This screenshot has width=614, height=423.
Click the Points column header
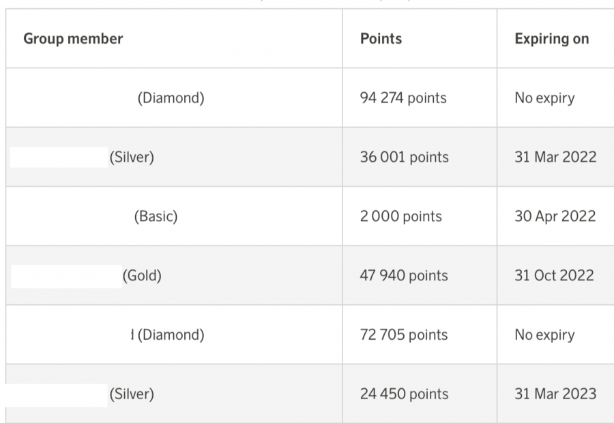[381, 39]
